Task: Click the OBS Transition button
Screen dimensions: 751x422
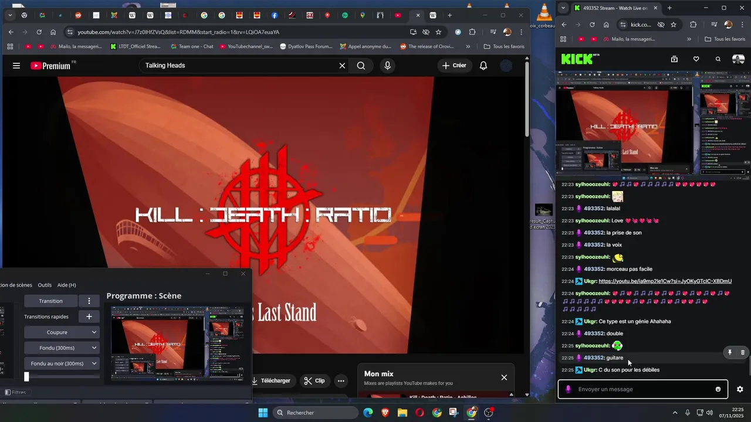Action: coord(51,301)
